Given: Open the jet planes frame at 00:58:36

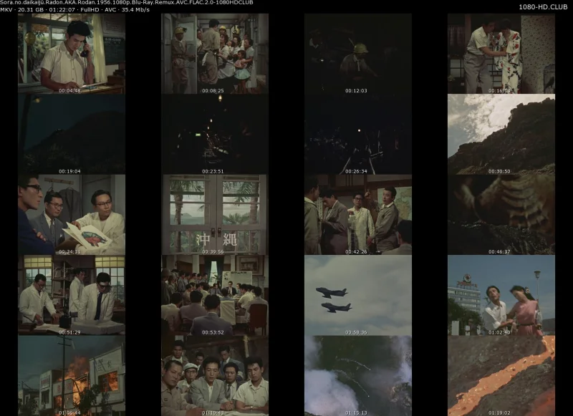Looking at the screenshot, I should pyautogui.click(x=358, y=296).
